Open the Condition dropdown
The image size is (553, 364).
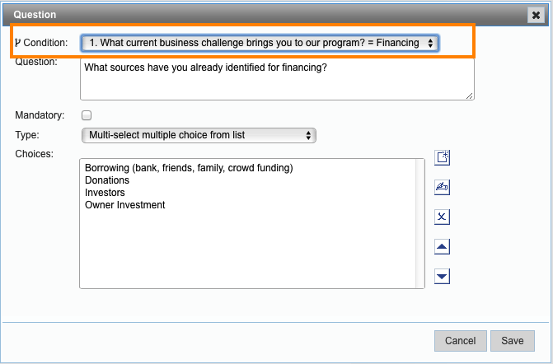coord(260,43)
